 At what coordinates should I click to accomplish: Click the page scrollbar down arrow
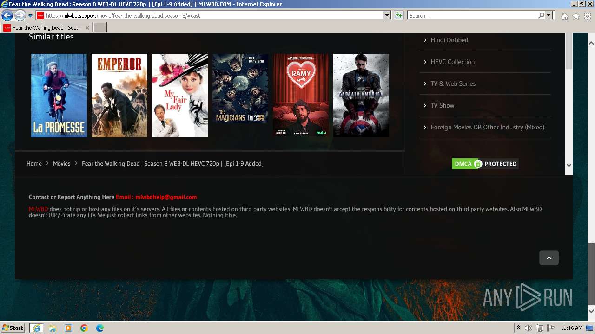[591, 311]
